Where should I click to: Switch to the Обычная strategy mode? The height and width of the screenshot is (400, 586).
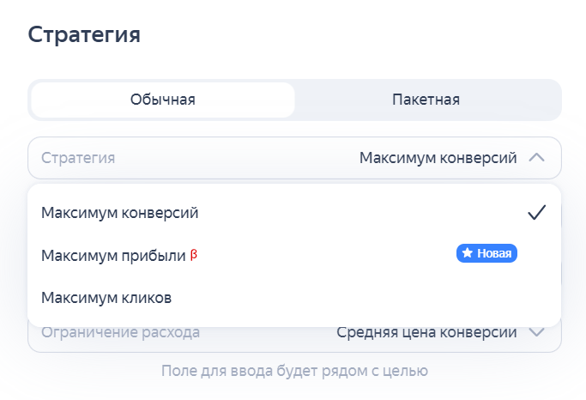[x=163, y=100]
